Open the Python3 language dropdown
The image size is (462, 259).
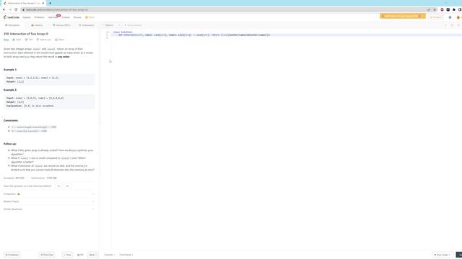tap(110, 25)
